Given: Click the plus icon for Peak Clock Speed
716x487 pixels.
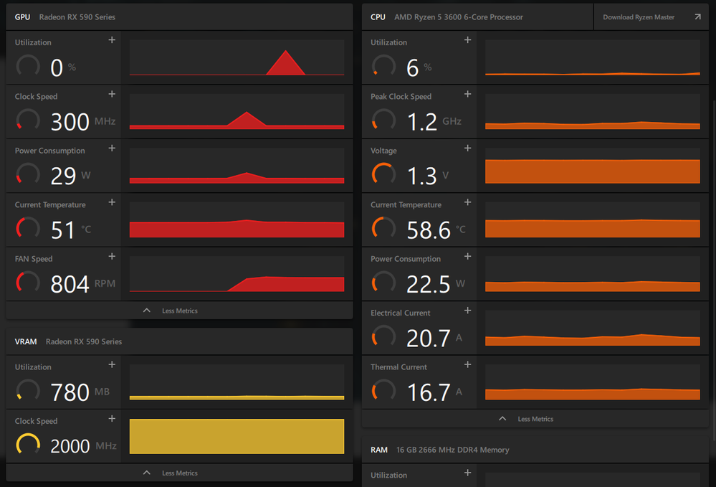Looking at the screenshot, I should (467, 94).
